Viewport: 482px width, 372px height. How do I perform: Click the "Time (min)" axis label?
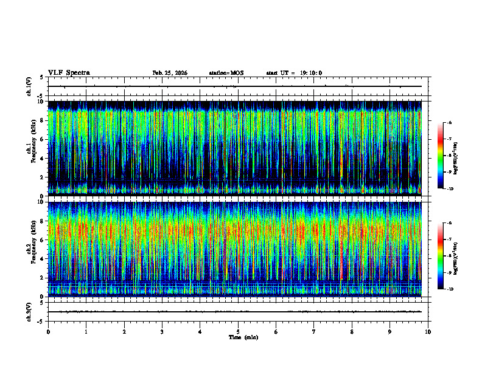(243, 337)
